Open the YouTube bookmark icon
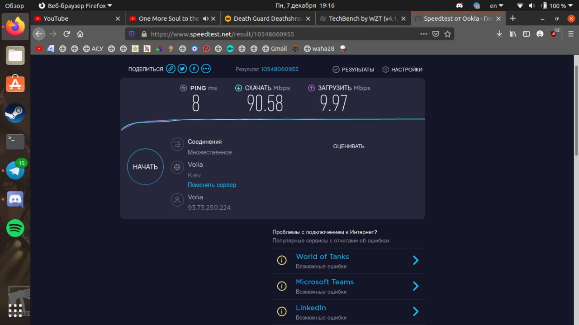 pyautogui.click(x=39, y=48)
